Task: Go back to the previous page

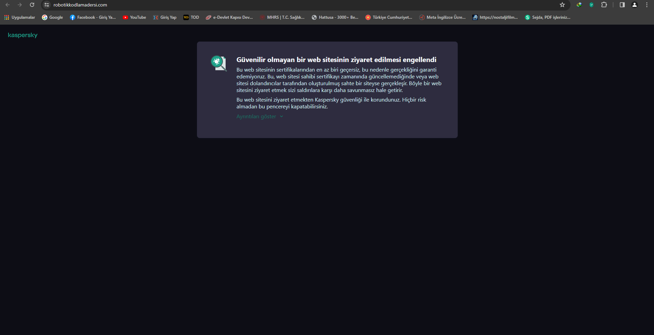Action: pos(7,5)
